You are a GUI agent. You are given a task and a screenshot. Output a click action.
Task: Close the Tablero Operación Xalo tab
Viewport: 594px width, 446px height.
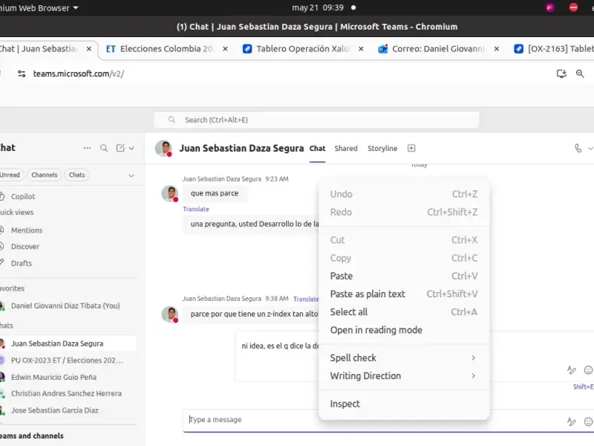pos(361,49)
